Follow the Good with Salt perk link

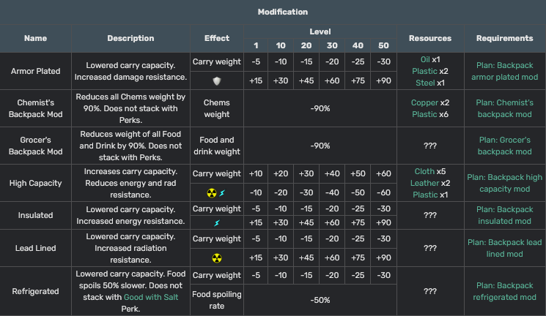click(151, 297)
